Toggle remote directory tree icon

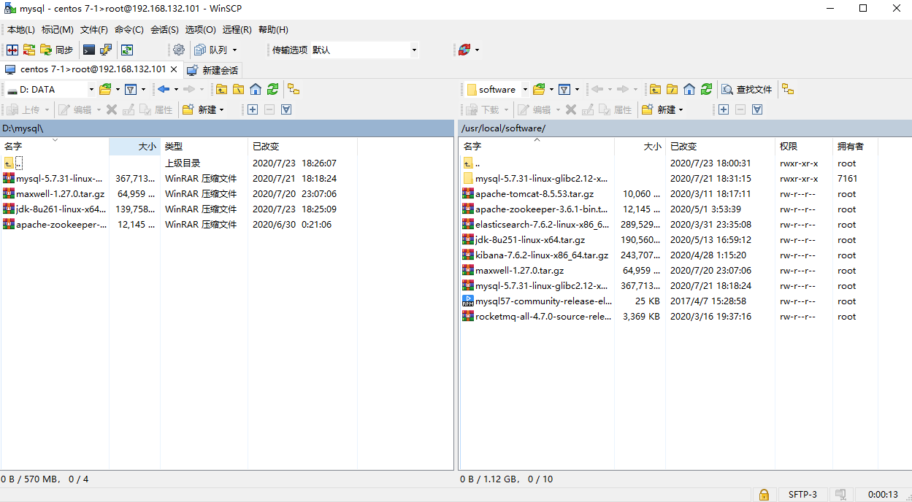788,90
